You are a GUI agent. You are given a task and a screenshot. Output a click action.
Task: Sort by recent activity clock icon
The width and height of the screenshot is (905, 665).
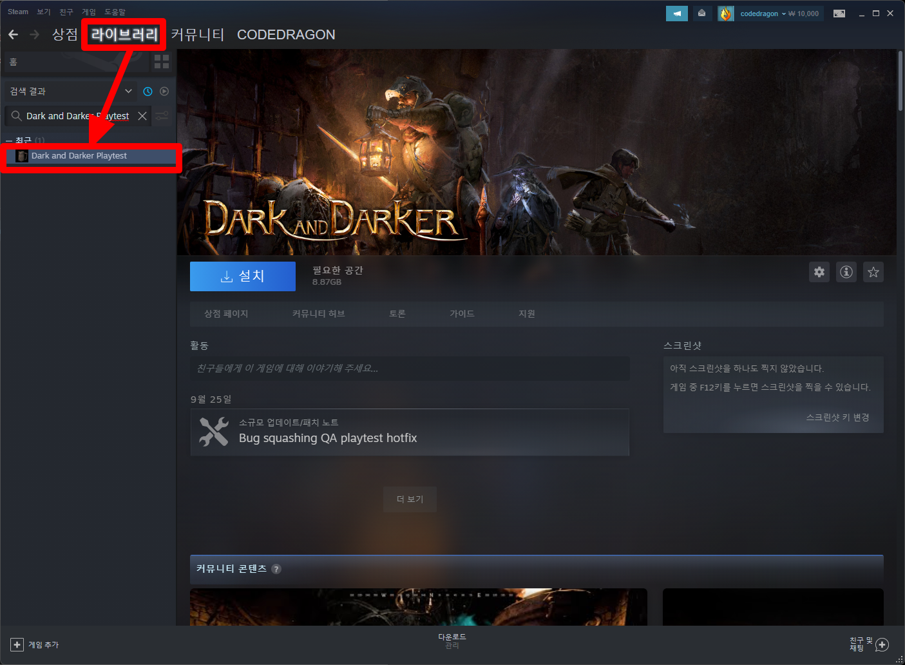(x=148, y=92)
